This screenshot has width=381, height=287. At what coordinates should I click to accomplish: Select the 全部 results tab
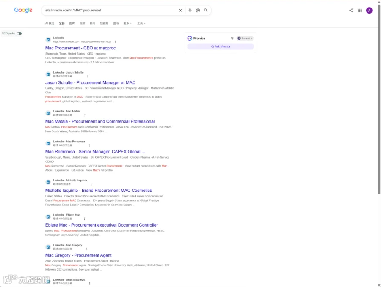[62, 23]
